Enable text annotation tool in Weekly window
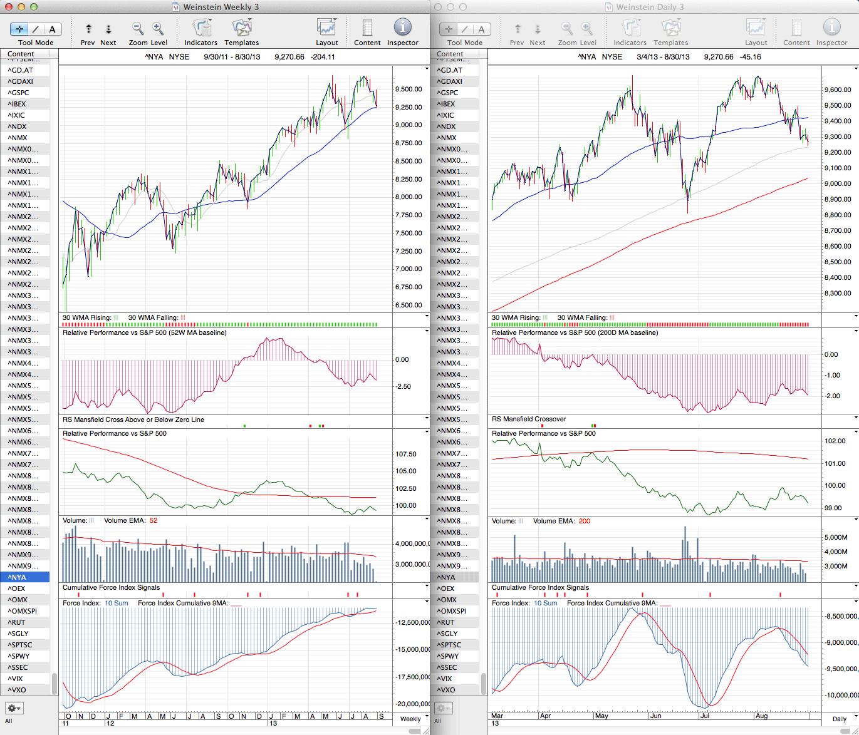The image size is (859, 735). [52, 29]
